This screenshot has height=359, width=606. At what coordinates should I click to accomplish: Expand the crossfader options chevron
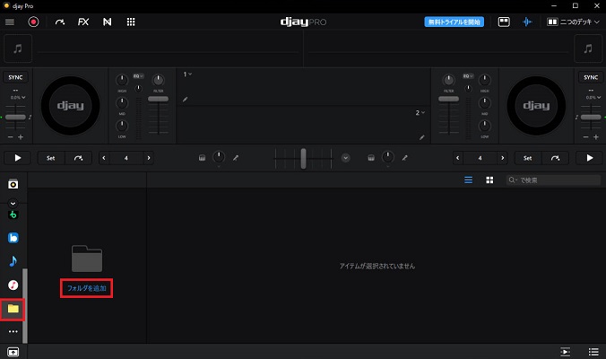tap(345, 158)
